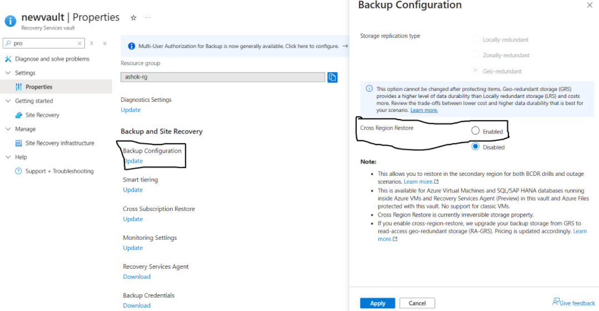The image size is (599, 311).
Task: Open Diagnose and solve problems
Action: coord(52,59)
